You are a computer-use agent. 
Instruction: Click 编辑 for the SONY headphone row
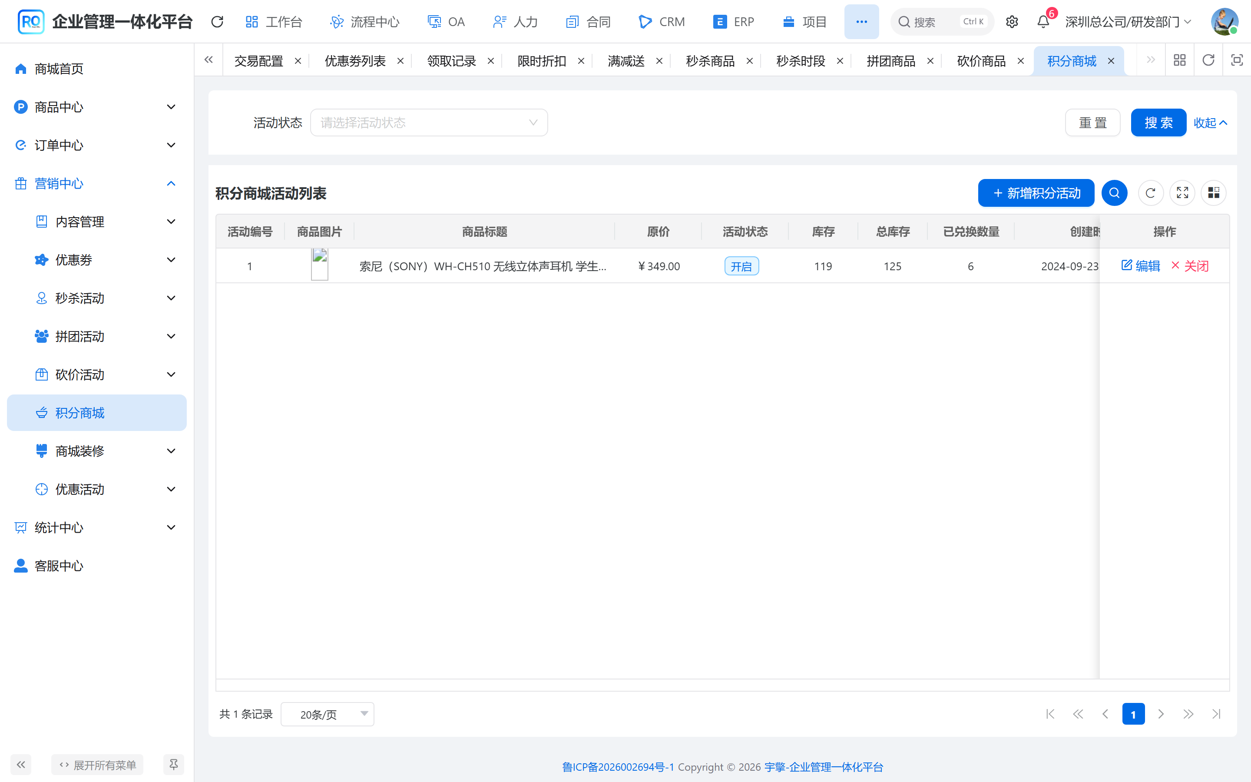click(x=1141, y=266)
